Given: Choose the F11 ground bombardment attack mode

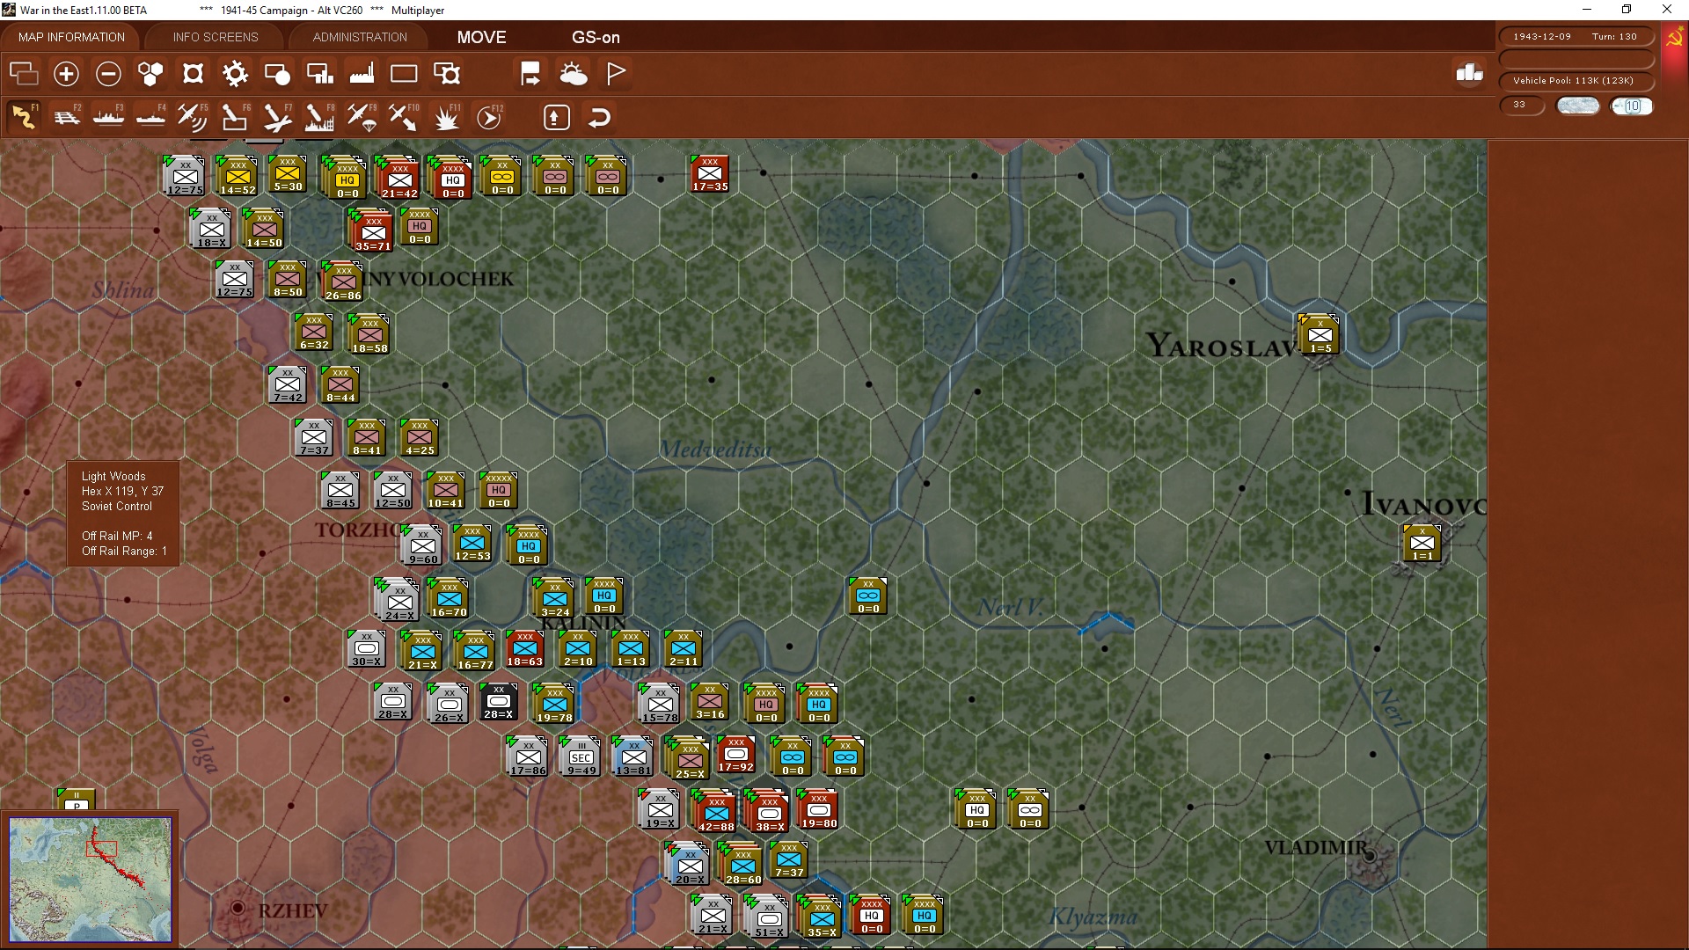Looking at the screenshot, I should (447, 116).
